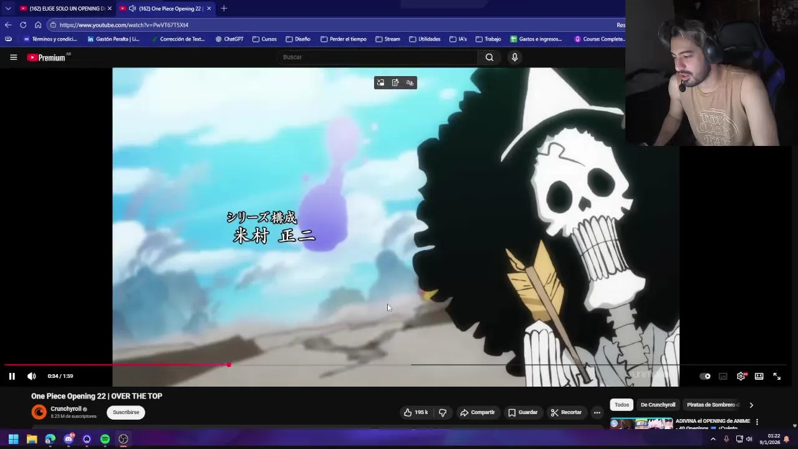Open a new browser tab
The width and height of the screenshot is (798, 449).
click(224, 9)
